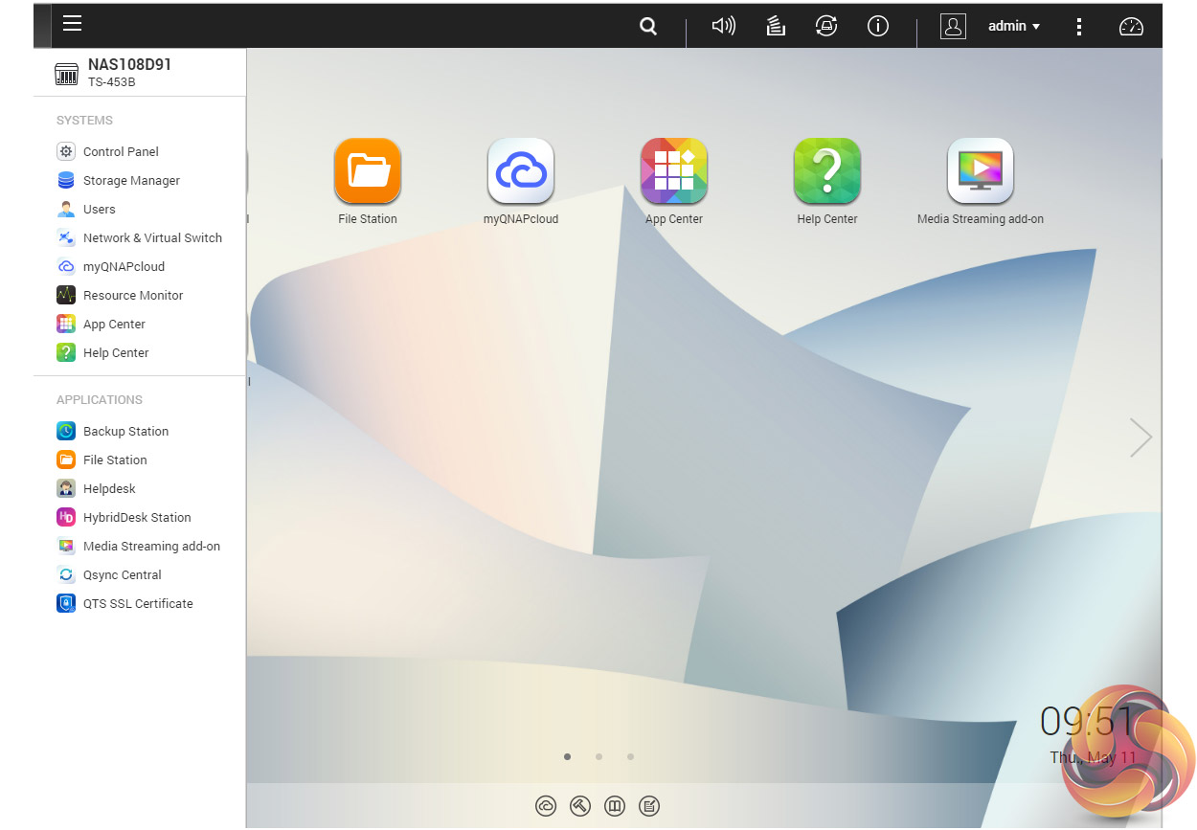Open background tasks stack icon
This screenshot has height=830, width=1197.
coord(776,27)
